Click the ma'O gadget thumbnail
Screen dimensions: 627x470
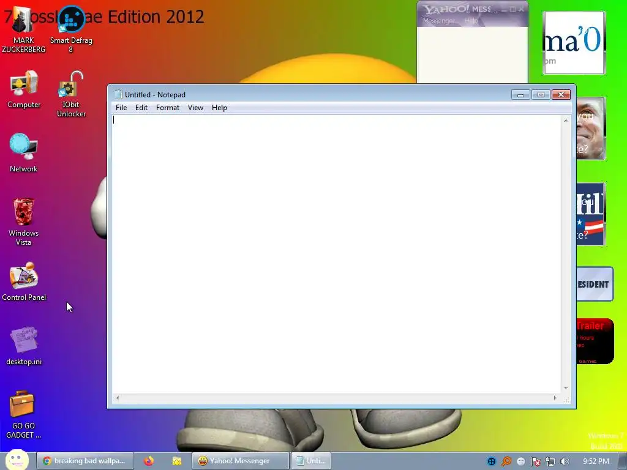(574, 43)
